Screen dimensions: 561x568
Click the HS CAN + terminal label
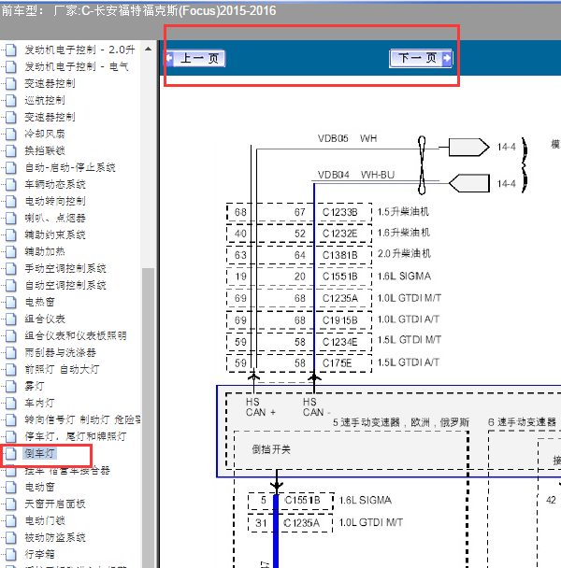point(261,407)
